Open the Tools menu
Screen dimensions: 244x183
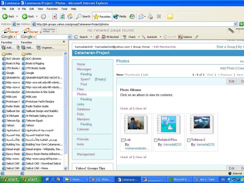point(64,9)
